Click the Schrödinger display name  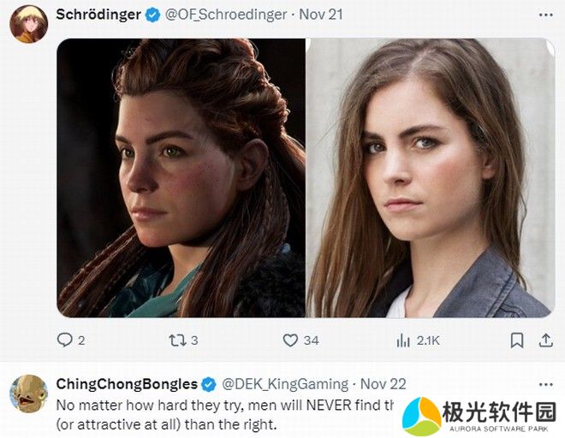pos(98,14)
